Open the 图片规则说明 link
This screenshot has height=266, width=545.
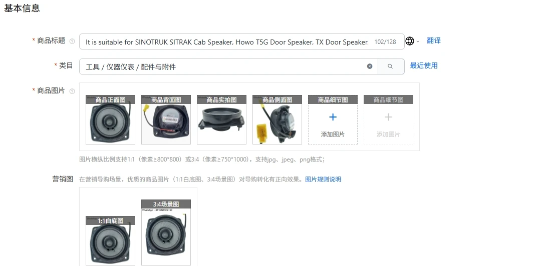323,179
